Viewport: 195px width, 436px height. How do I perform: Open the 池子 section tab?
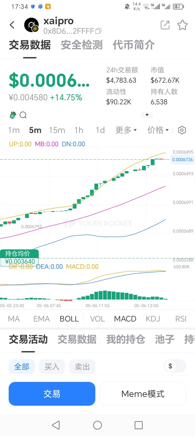click(165, 339)
